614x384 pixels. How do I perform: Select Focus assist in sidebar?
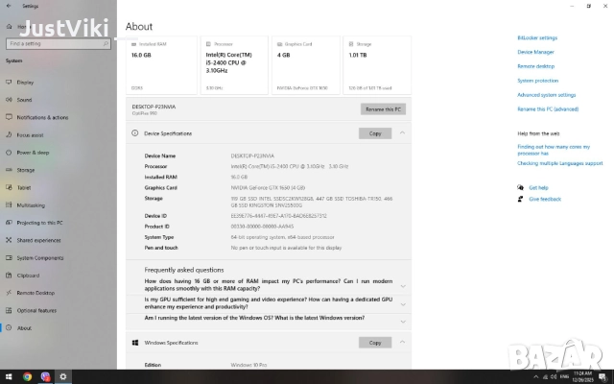click(x=29, y=134)
